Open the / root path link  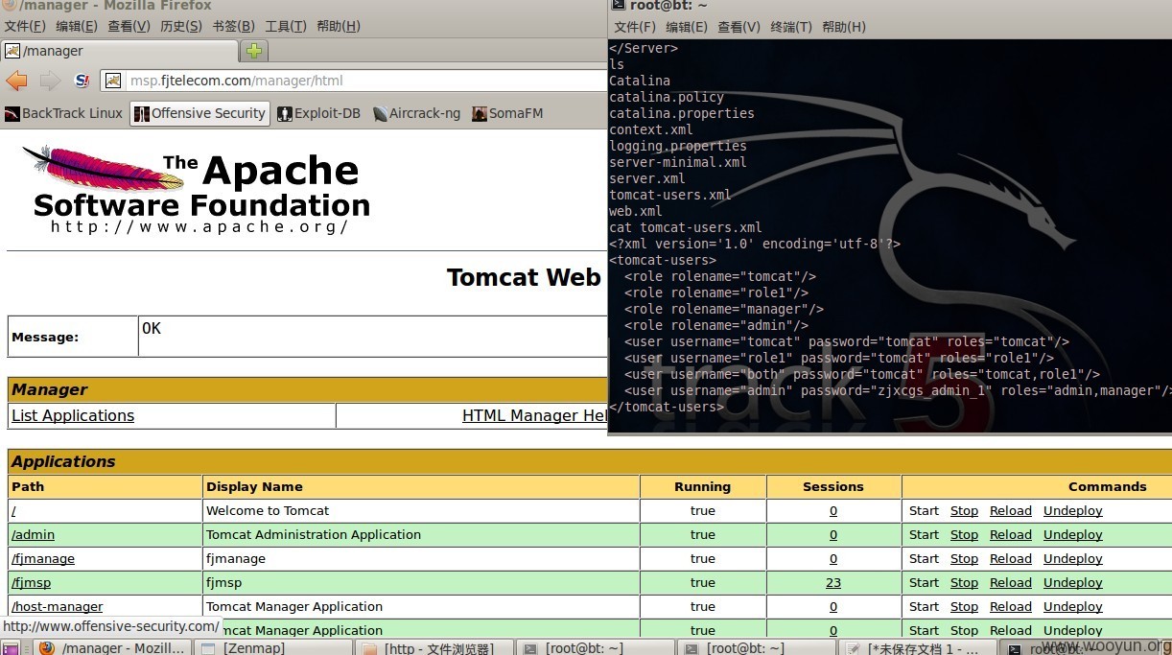pyautogui.click(x=13, y=511)
